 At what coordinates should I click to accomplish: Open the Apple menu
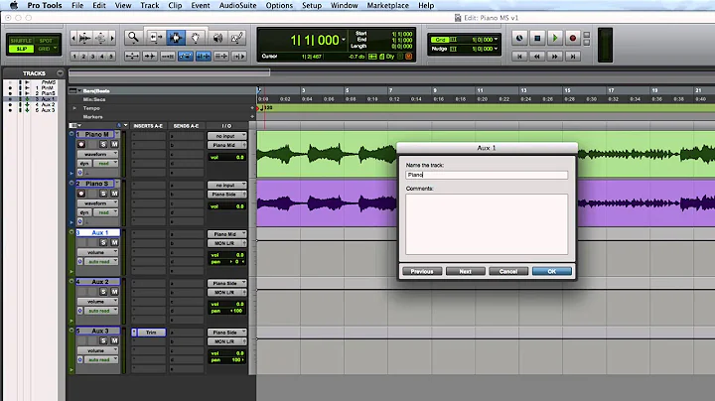pos(14,6)
